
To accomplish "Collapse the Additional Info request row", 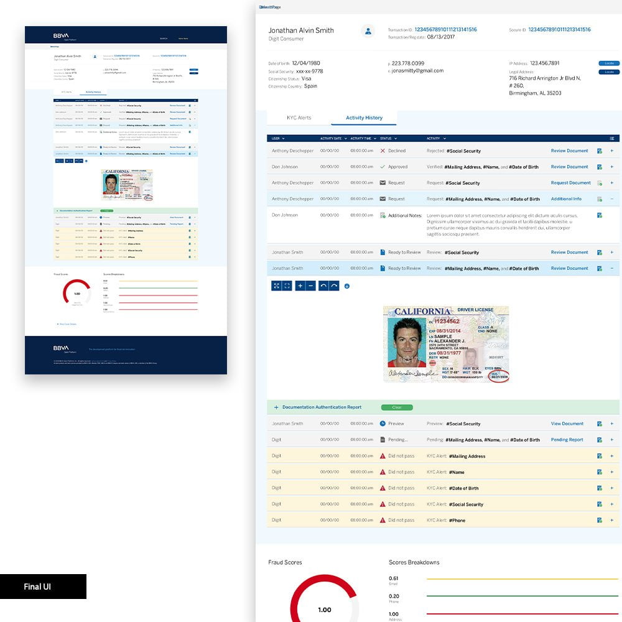I will coord(611,199).
